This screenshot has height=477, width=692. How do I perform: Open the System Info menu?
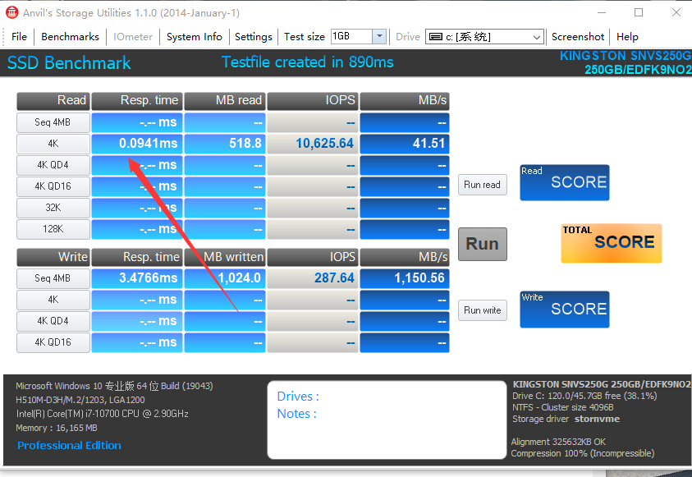point(194,37)
